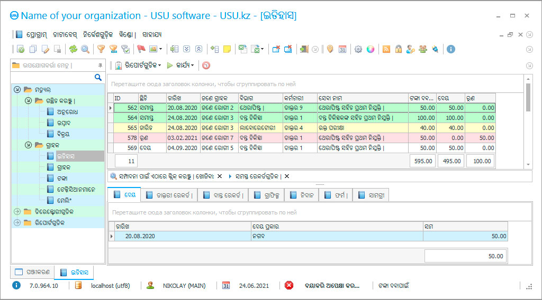Click the refresh green arrows toolbar icon

tap(73, 49)
